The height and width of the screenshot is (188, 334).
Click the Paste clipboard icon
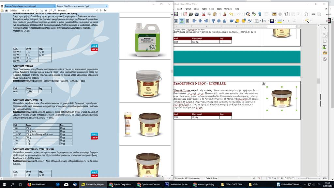[x=215, y=14]
